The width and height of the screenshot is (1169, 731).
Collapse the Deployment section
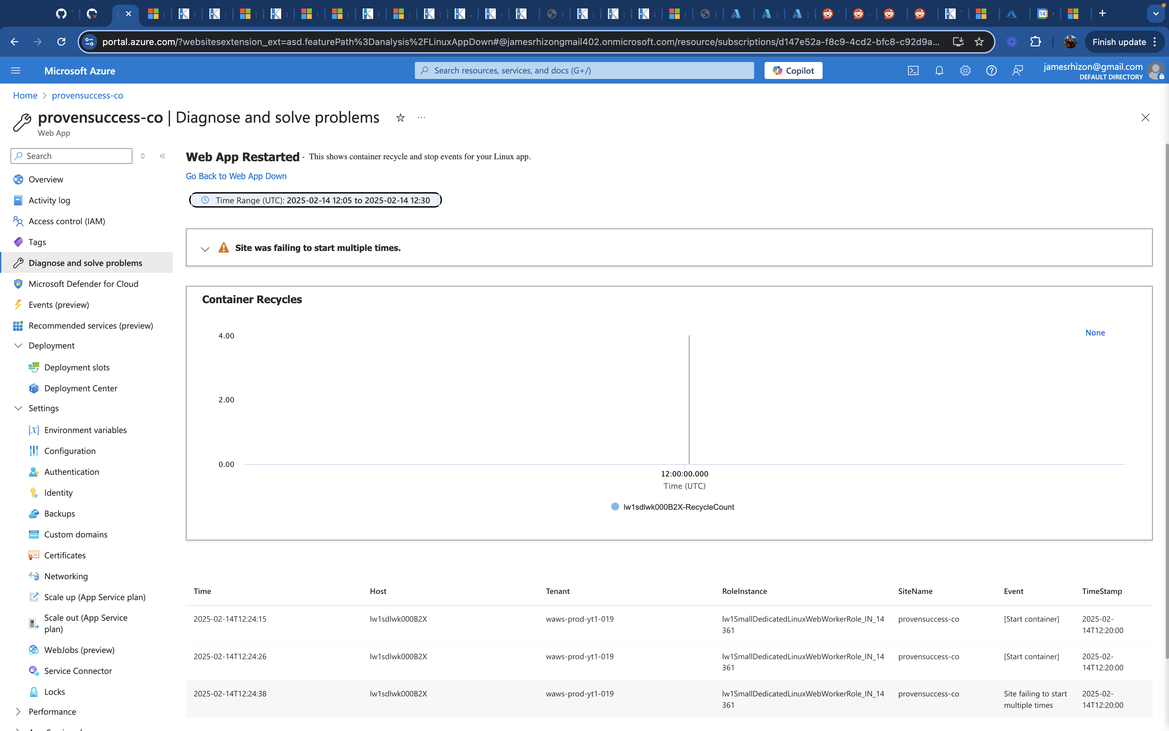click(18, 345)
